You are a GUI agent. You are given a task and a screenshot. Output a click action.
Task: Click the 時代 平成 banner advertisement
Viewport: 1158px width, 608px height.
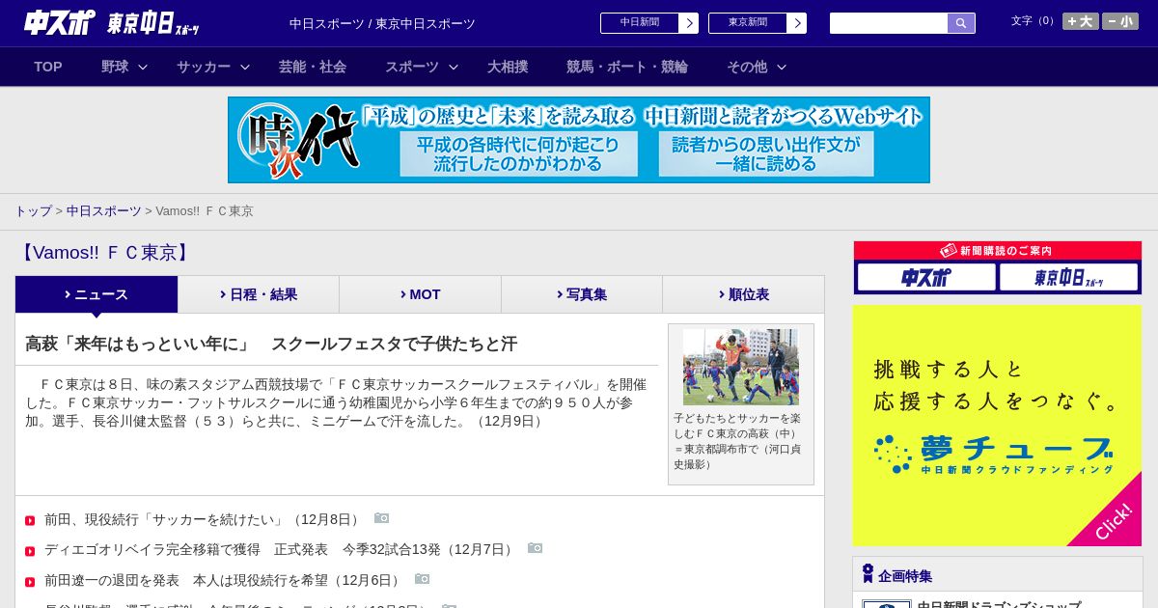[579, 140]
